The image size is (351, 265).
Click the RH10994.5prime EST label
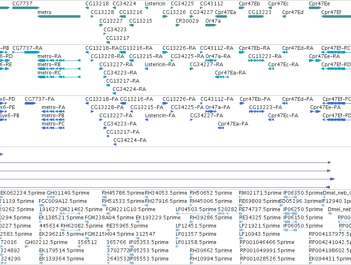coord(211,259)
